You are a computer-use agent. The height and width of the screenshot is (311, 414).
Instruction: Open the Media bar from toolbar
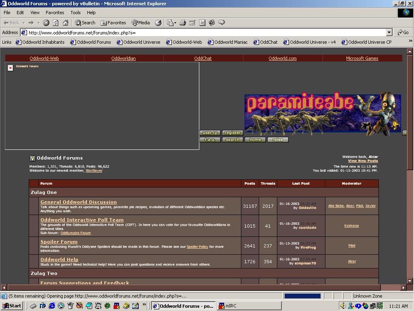[x=140, y=23]
